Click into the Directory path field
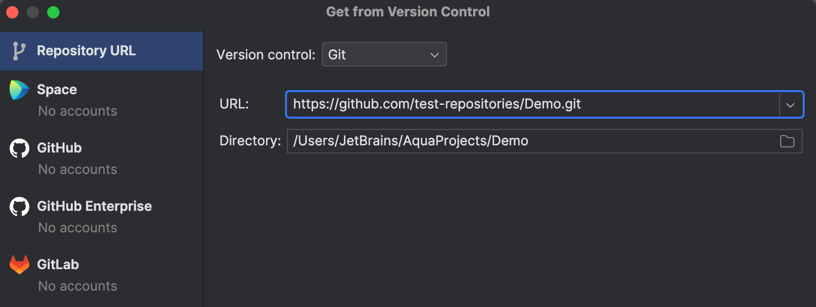Image resolution: width=816 pixels, height=307 pixels. point(531,141)
